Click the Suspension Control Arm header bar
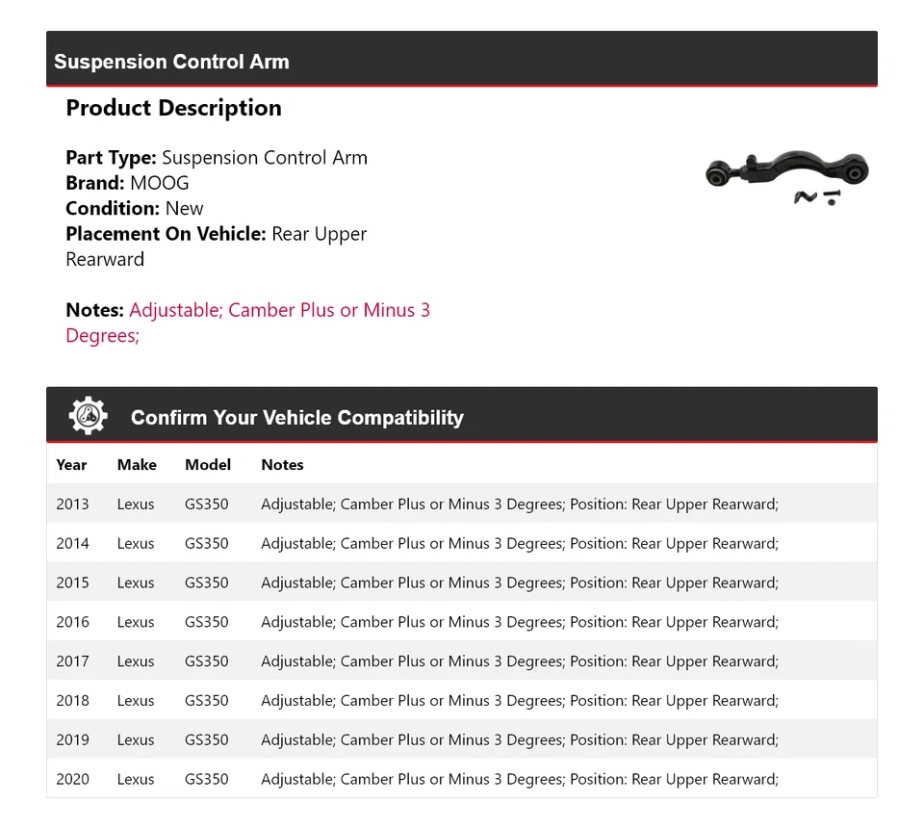This screenshot has width=924, height=829. 461,60
